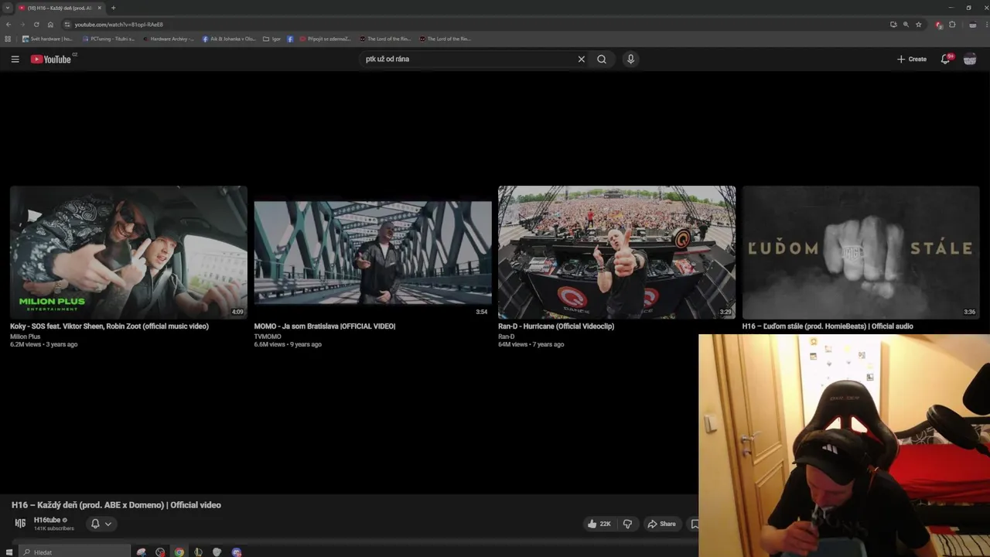Screen dimensions: 990x557
Task: Go to the YouTube home logo
Action: (51, 59)
